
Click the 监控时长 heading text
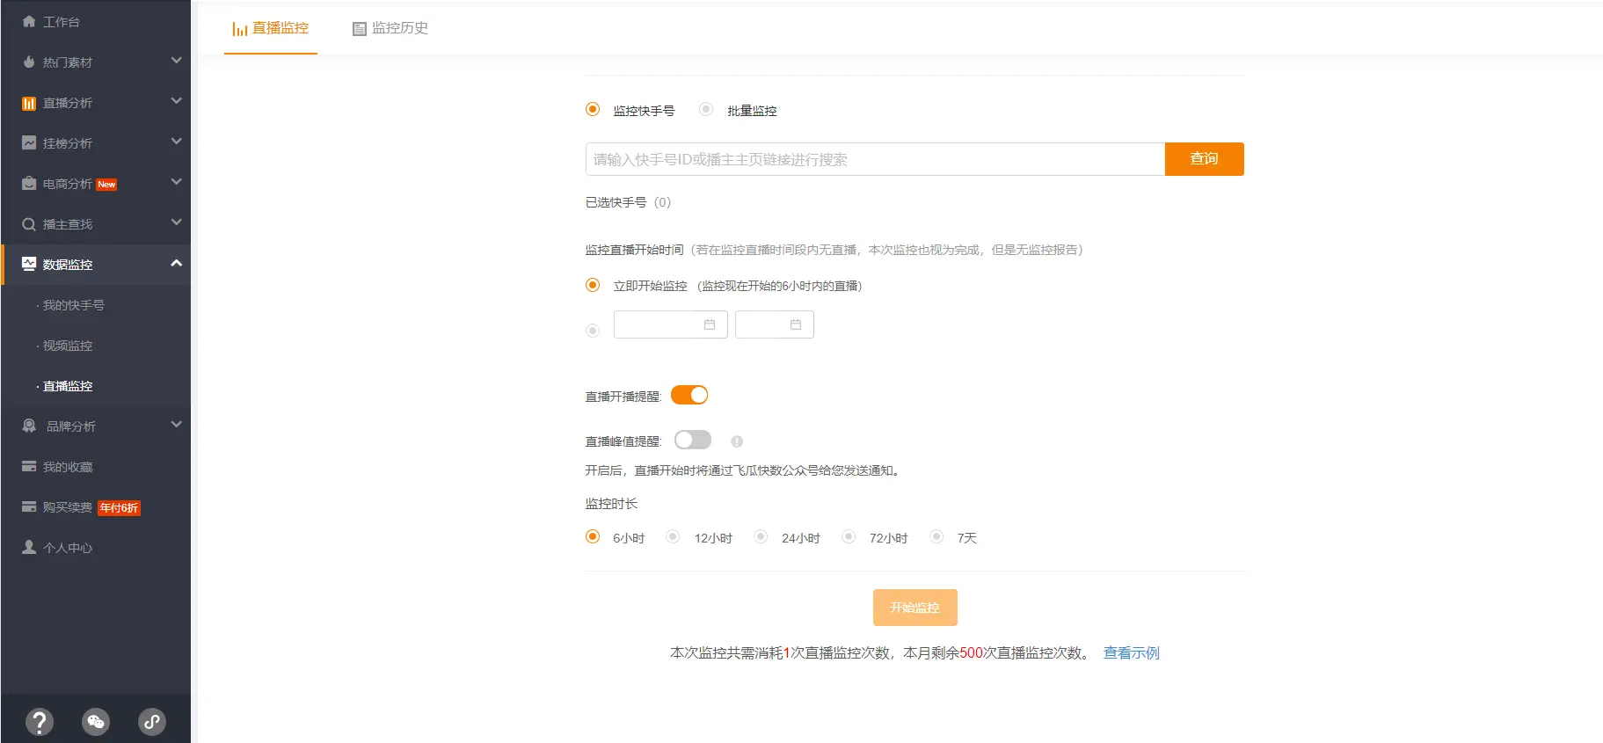(611, 504)
